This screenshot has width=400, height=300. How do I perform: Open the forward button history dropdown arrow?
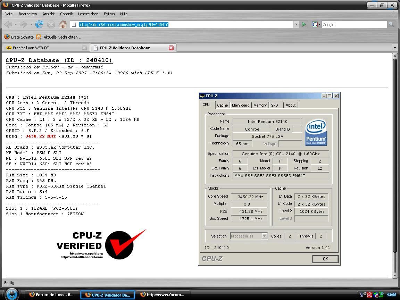click(31, 25)
